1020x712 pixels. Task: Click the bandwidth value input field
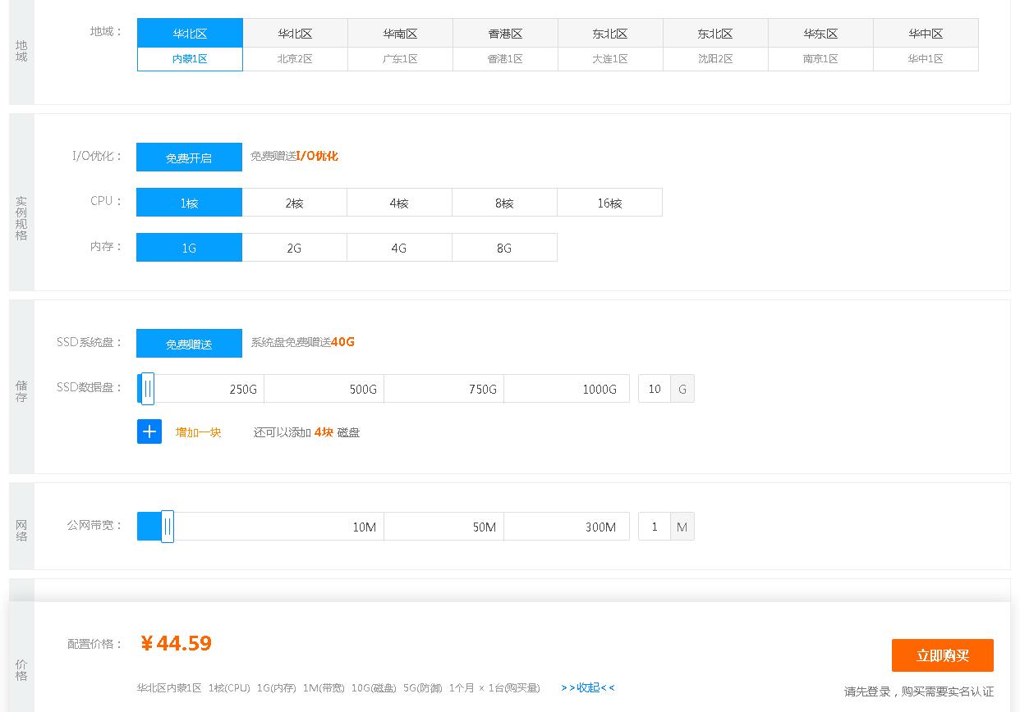click(x=655, y=527)
